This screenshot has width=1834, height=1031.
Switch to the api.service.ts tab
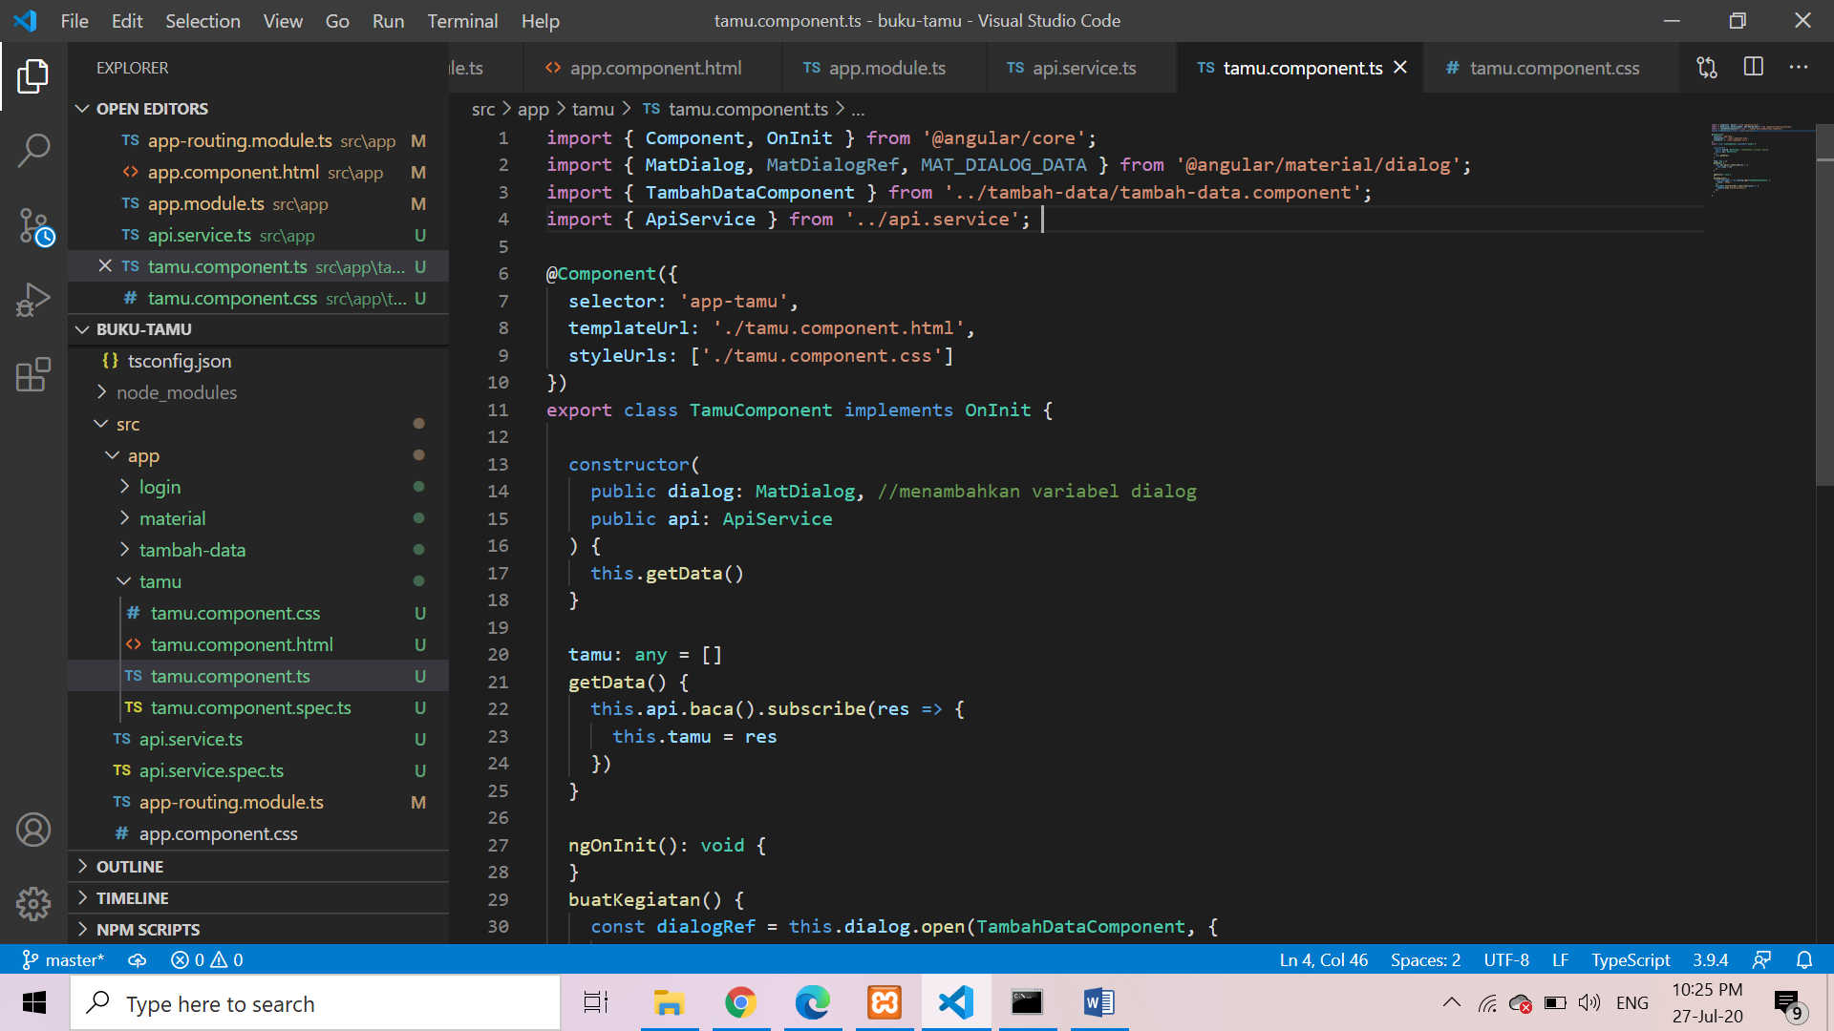tap(1083, 68)
